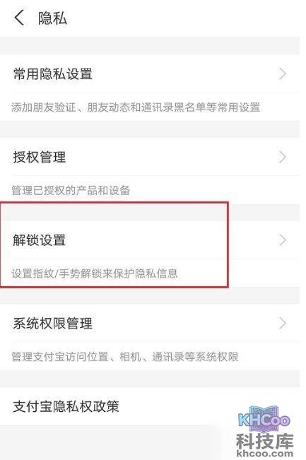Open 常用隐私设置
The width and height of the screenshot is (306, 460).
[150, 74]
